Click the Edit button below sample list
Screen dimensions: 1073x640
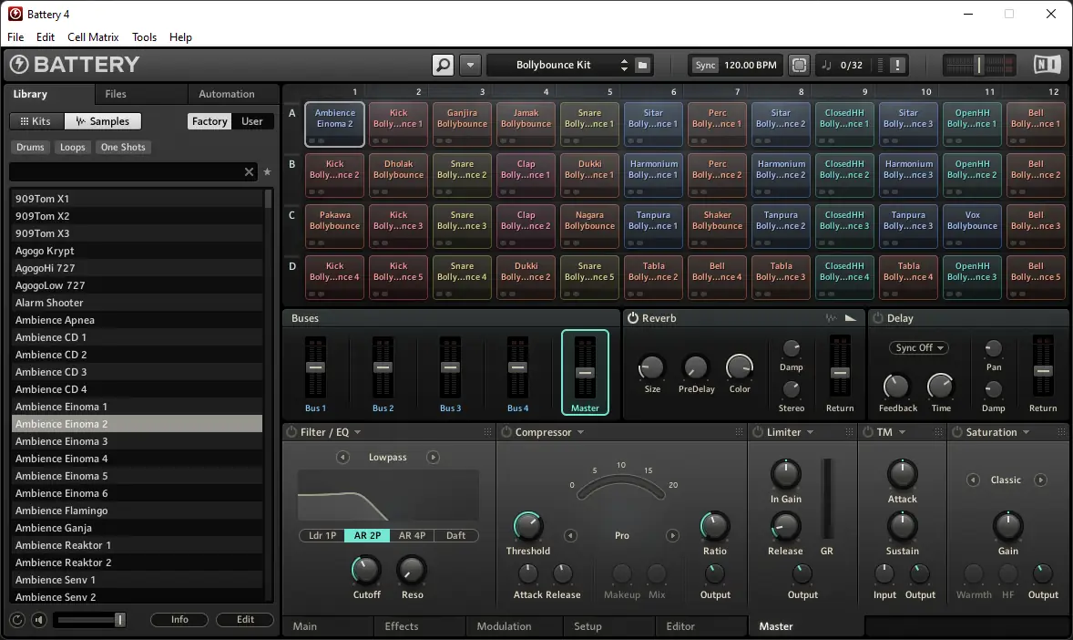pyautogui.click(x=245, y=619)
